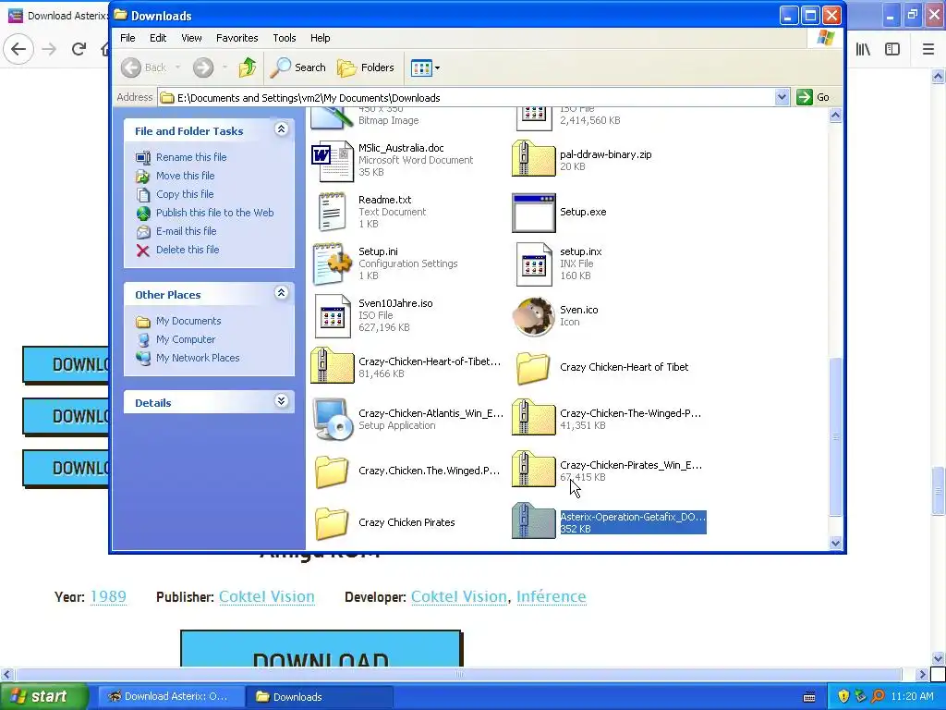Click the Windows Start button
This screenshot has width=946, height=710.
click(x=43, y=697)
